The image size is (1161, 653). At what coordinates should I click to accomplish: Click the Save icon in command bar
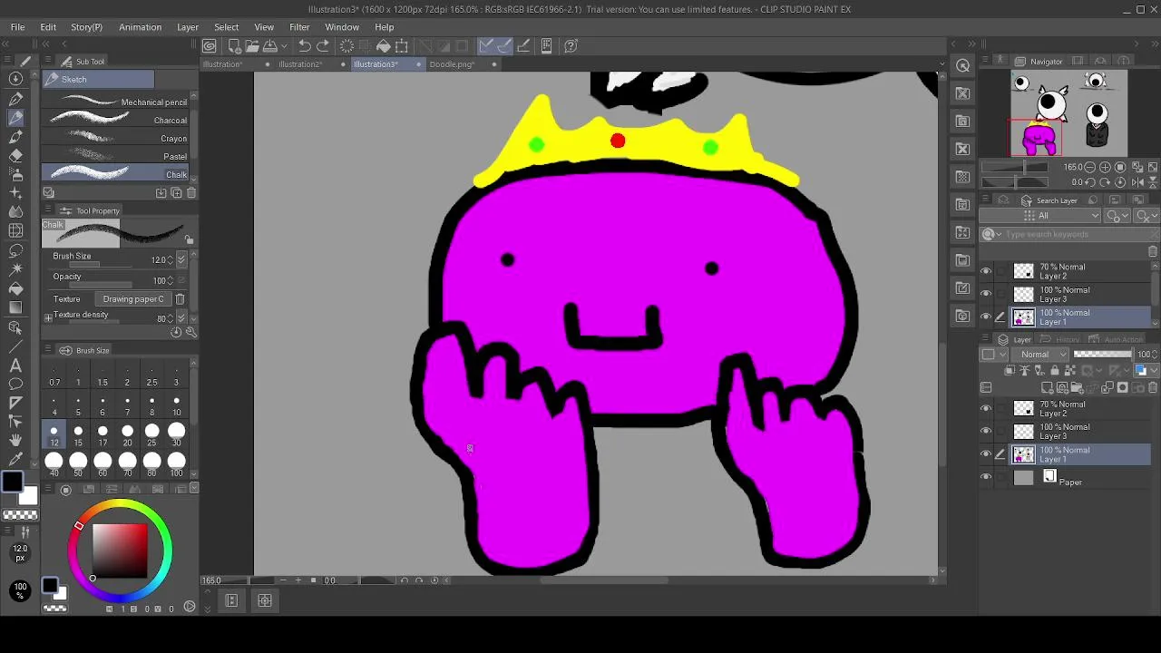[x=269, y=45]
